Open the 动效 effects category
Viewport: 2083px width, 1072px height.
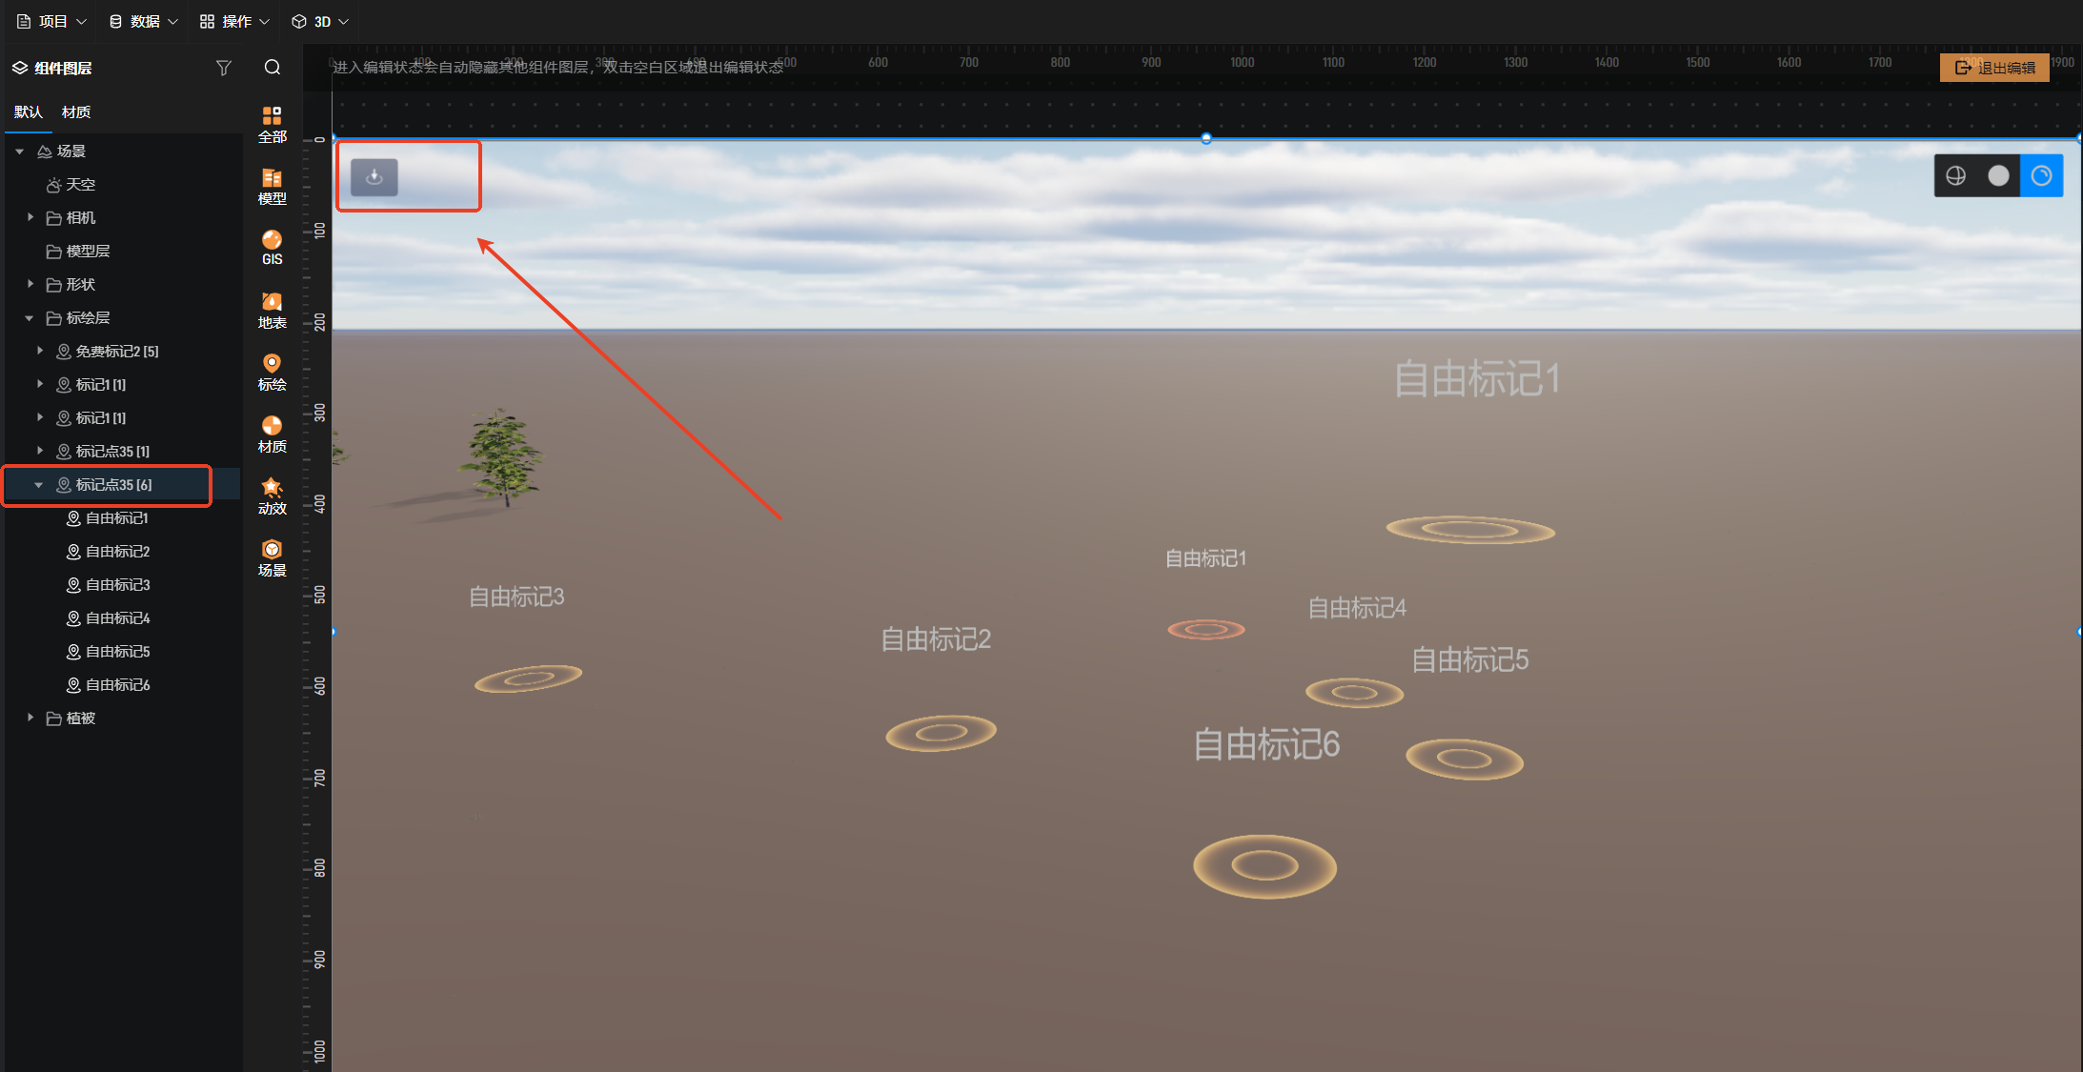[x=272, y=496]
